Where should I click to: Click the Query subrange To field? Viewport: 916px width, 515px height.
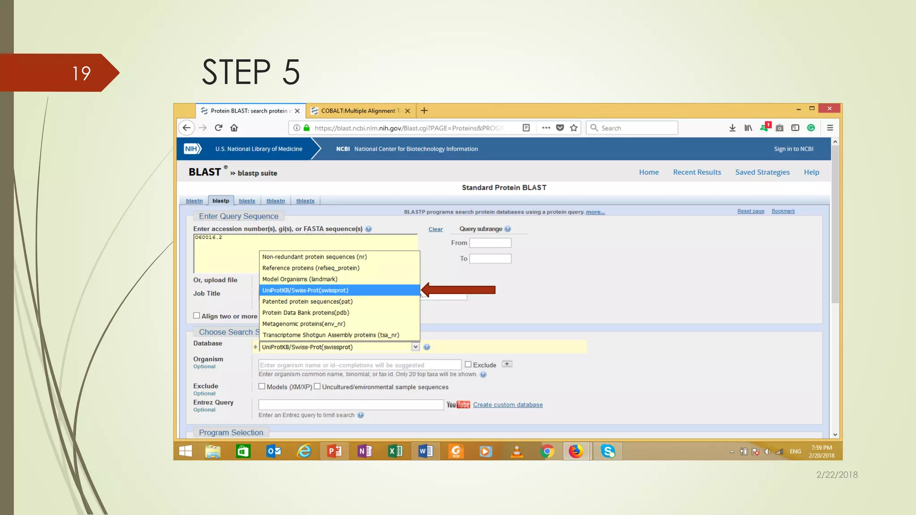pos(490,258)
